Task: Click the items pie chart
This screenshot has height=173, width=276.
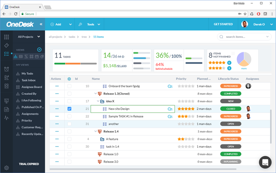Action: [244, 59]
